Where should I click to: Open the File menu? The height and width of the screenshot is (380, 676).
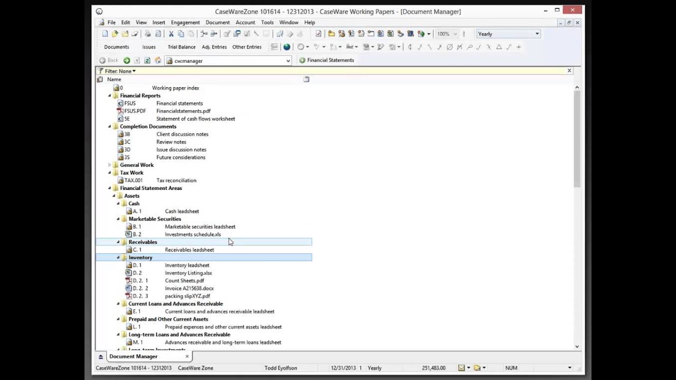[x=111, y=23]
